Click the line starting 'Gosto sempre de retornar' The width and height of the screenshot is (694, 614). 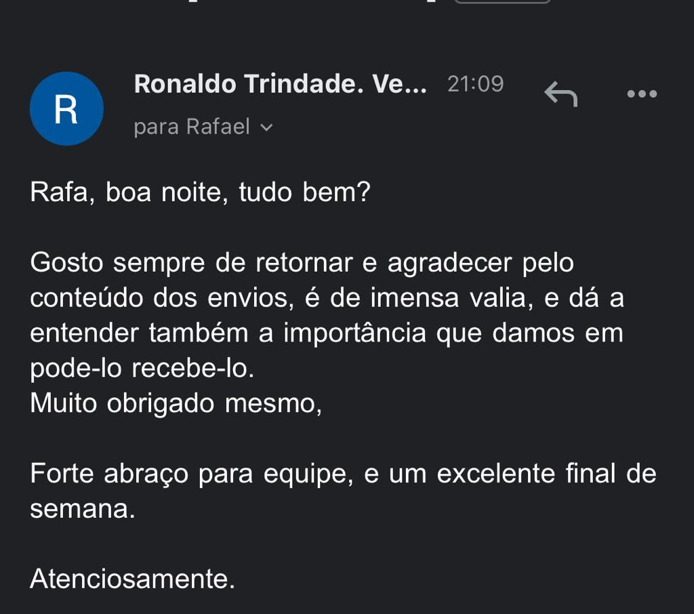pyautogui.click(x=302, y=262)
